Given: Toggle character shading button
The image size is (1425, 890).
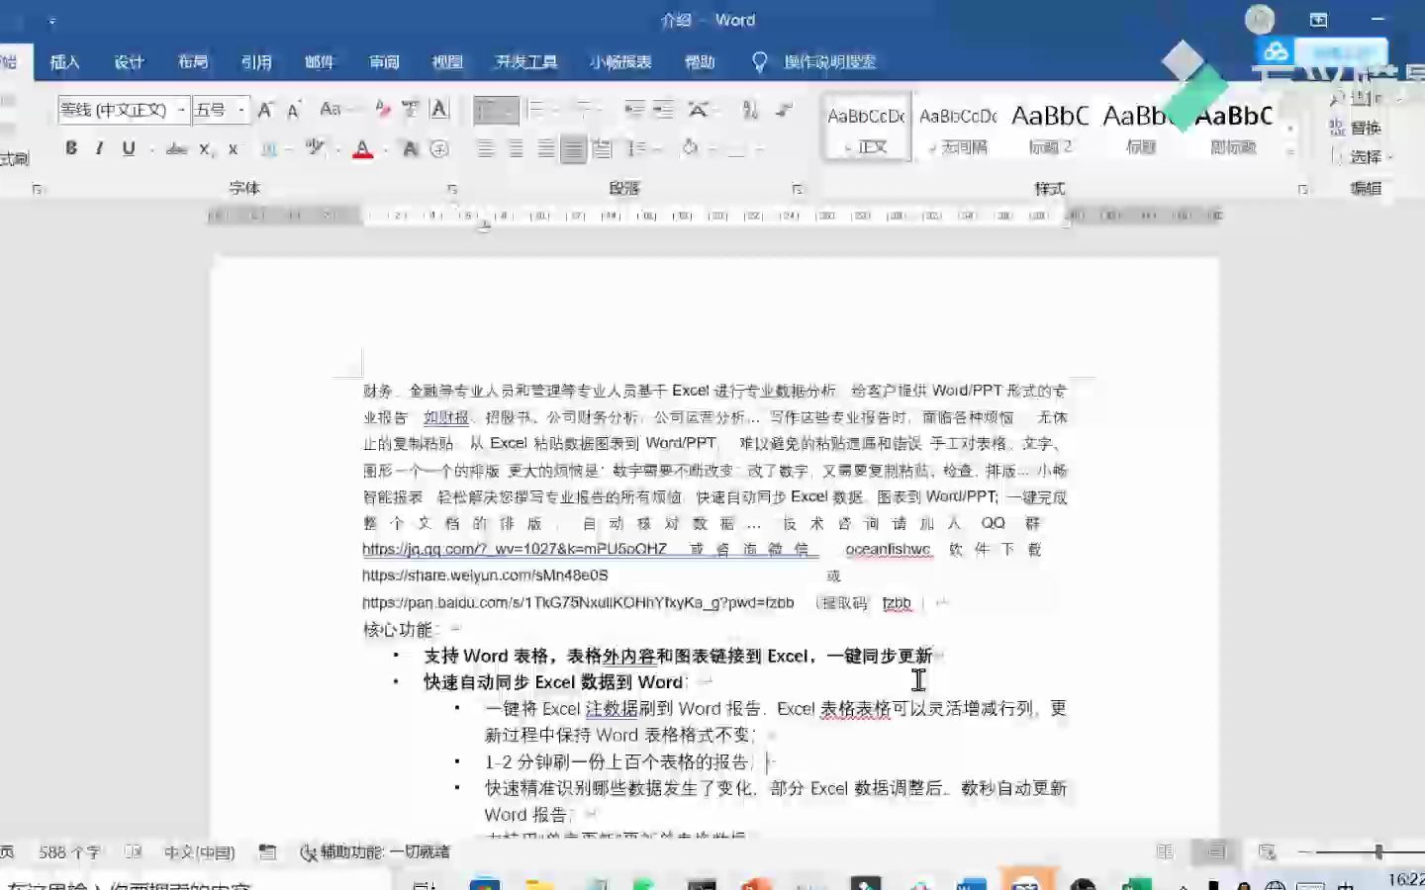Looking at the screenshot, I should (411, 149).
